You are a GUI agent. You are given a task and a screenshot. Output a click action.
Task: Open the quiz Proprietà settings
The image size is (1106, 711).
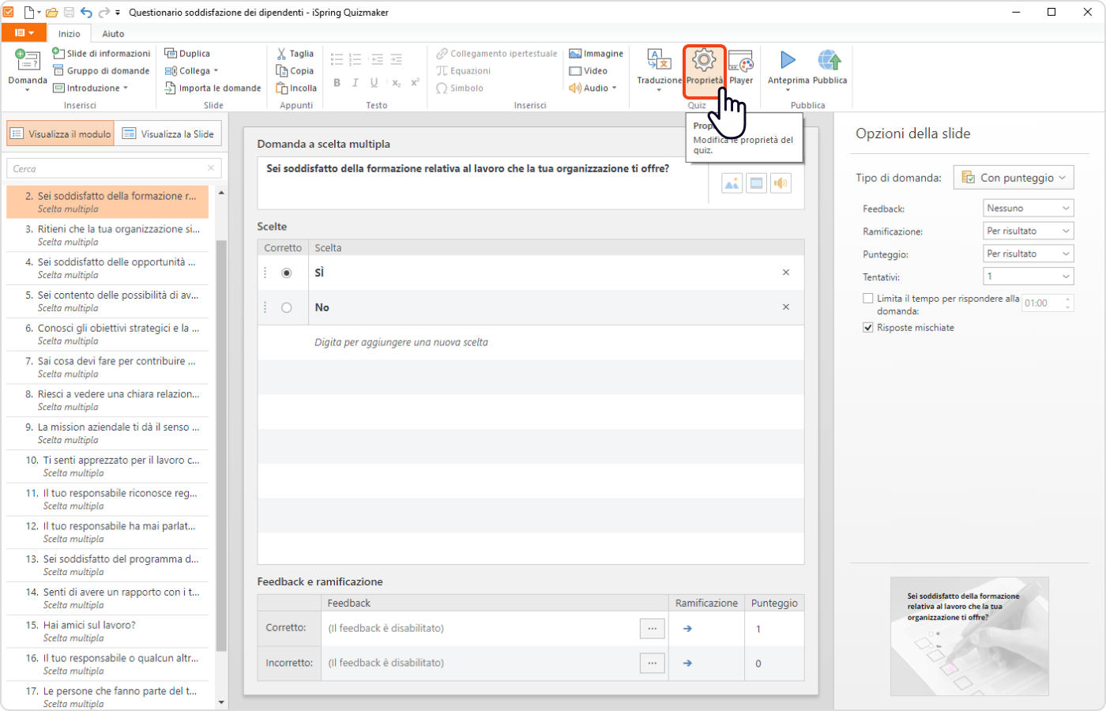[x=704, y=70]
